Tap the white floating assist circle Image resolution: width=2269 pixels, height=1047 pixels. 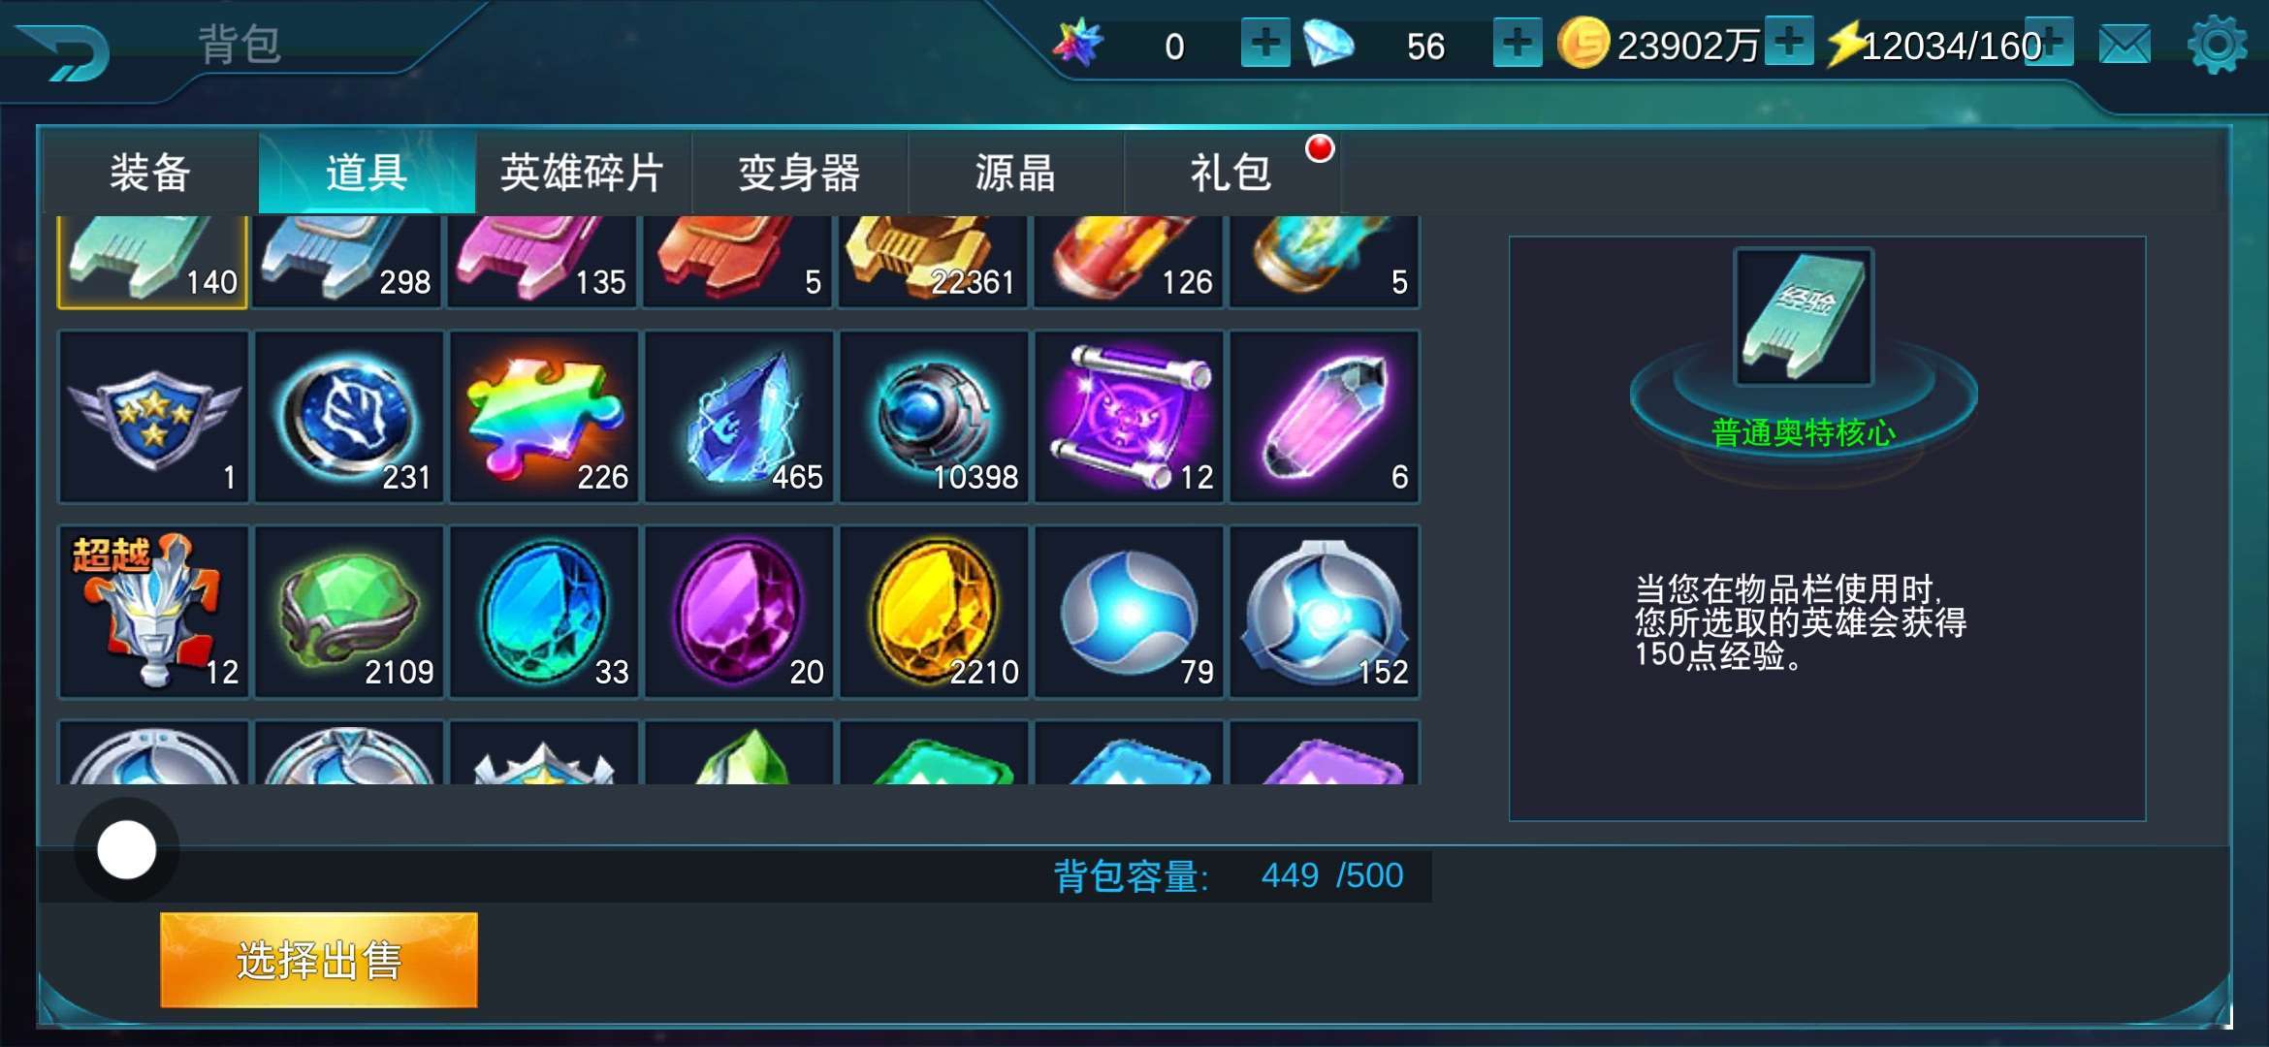(127, 850)
